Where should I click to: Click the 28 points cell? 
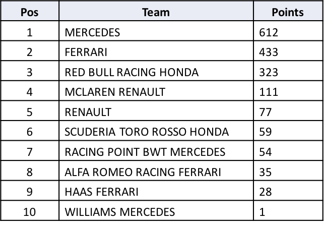coord(288,191)
